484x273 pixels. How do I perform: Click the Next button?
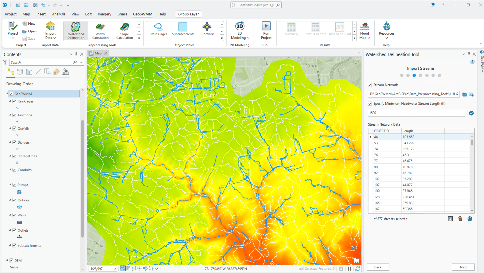(x=463, y=267)
